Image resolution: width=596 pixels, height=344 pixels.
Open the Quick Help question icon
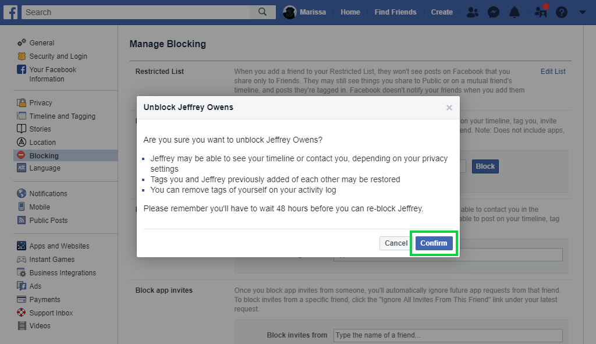point(561,12)
